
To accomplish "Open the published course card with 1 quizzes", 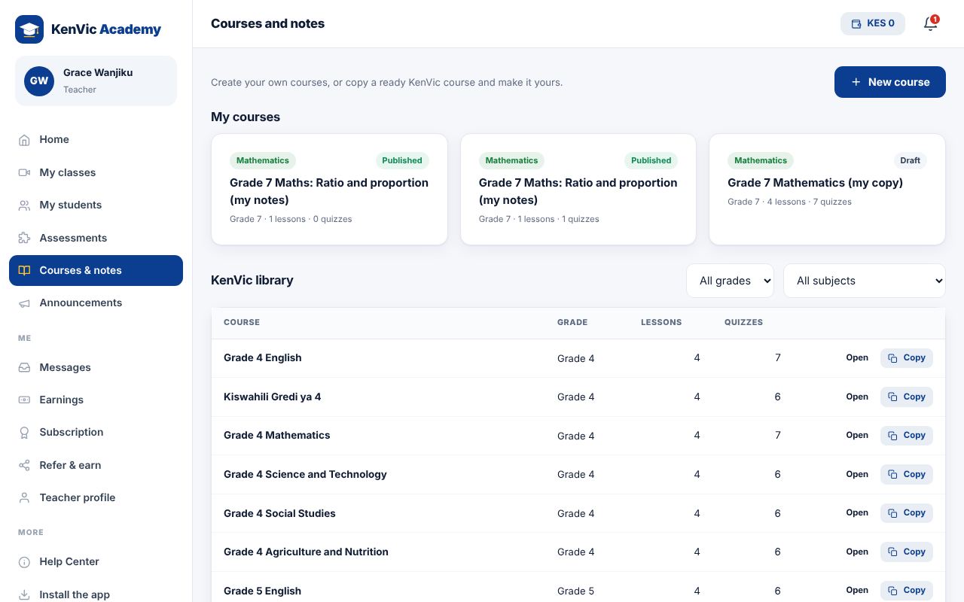I will [x=578, y=190].
